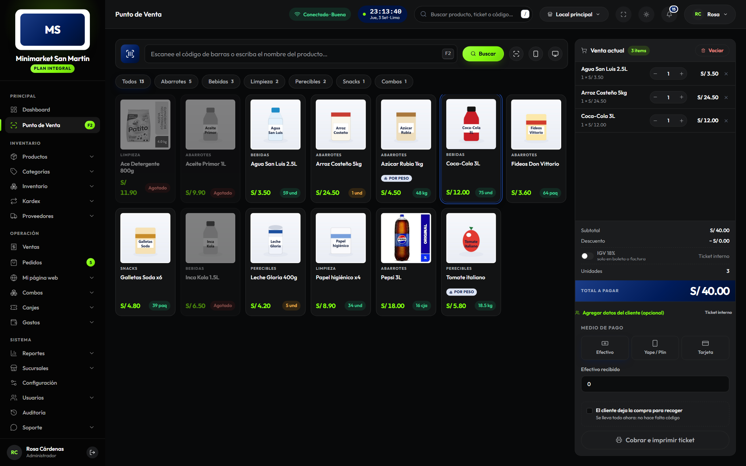This screenshot has height=466, width=746.
Task: Open Configuración in the sidebar
Action: pos(53,383)
